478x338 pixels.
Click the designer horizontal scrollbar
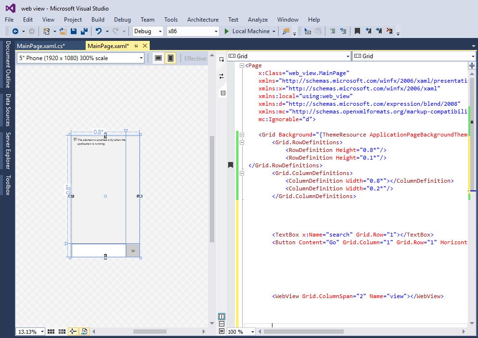pos(149,331)
